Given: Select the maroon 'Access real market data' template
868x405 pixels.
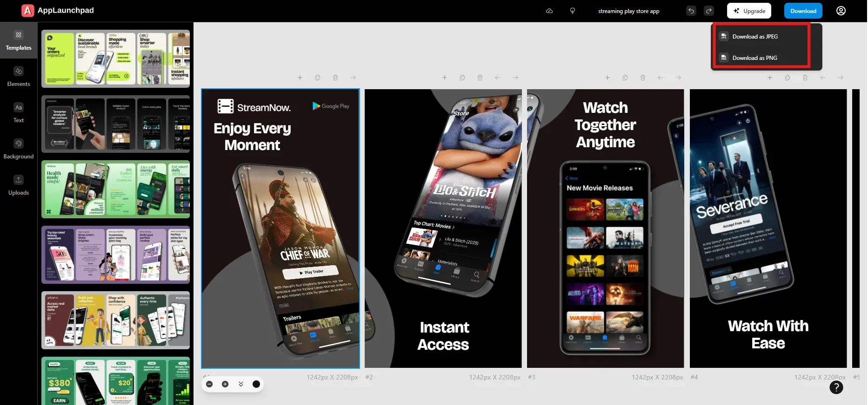Looking at the screenshot, I should tap(116, 320).
